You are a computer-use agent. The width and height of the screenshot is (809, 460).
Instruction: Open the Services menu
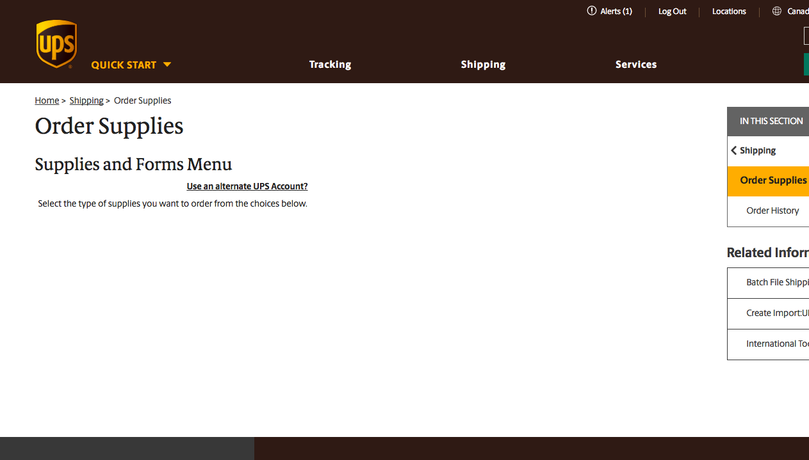coord(636,65)
